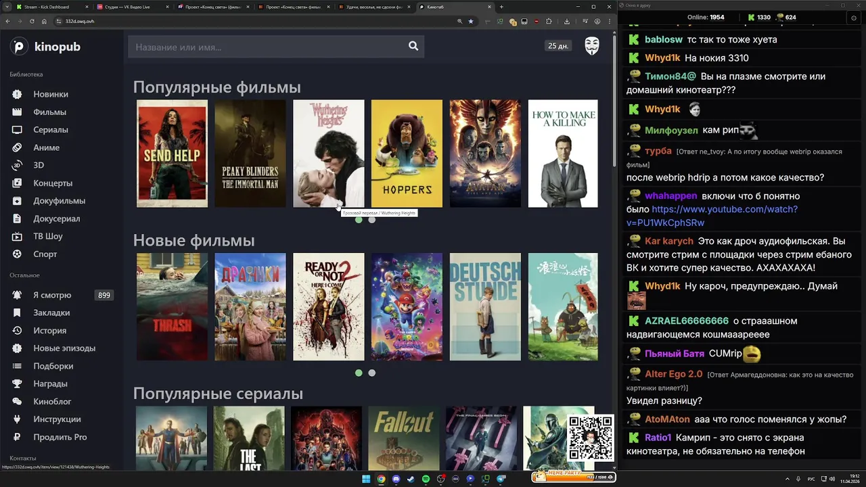Open the Send Help poster
Viewport: 866px width, 487px height.
pos(172,154)
